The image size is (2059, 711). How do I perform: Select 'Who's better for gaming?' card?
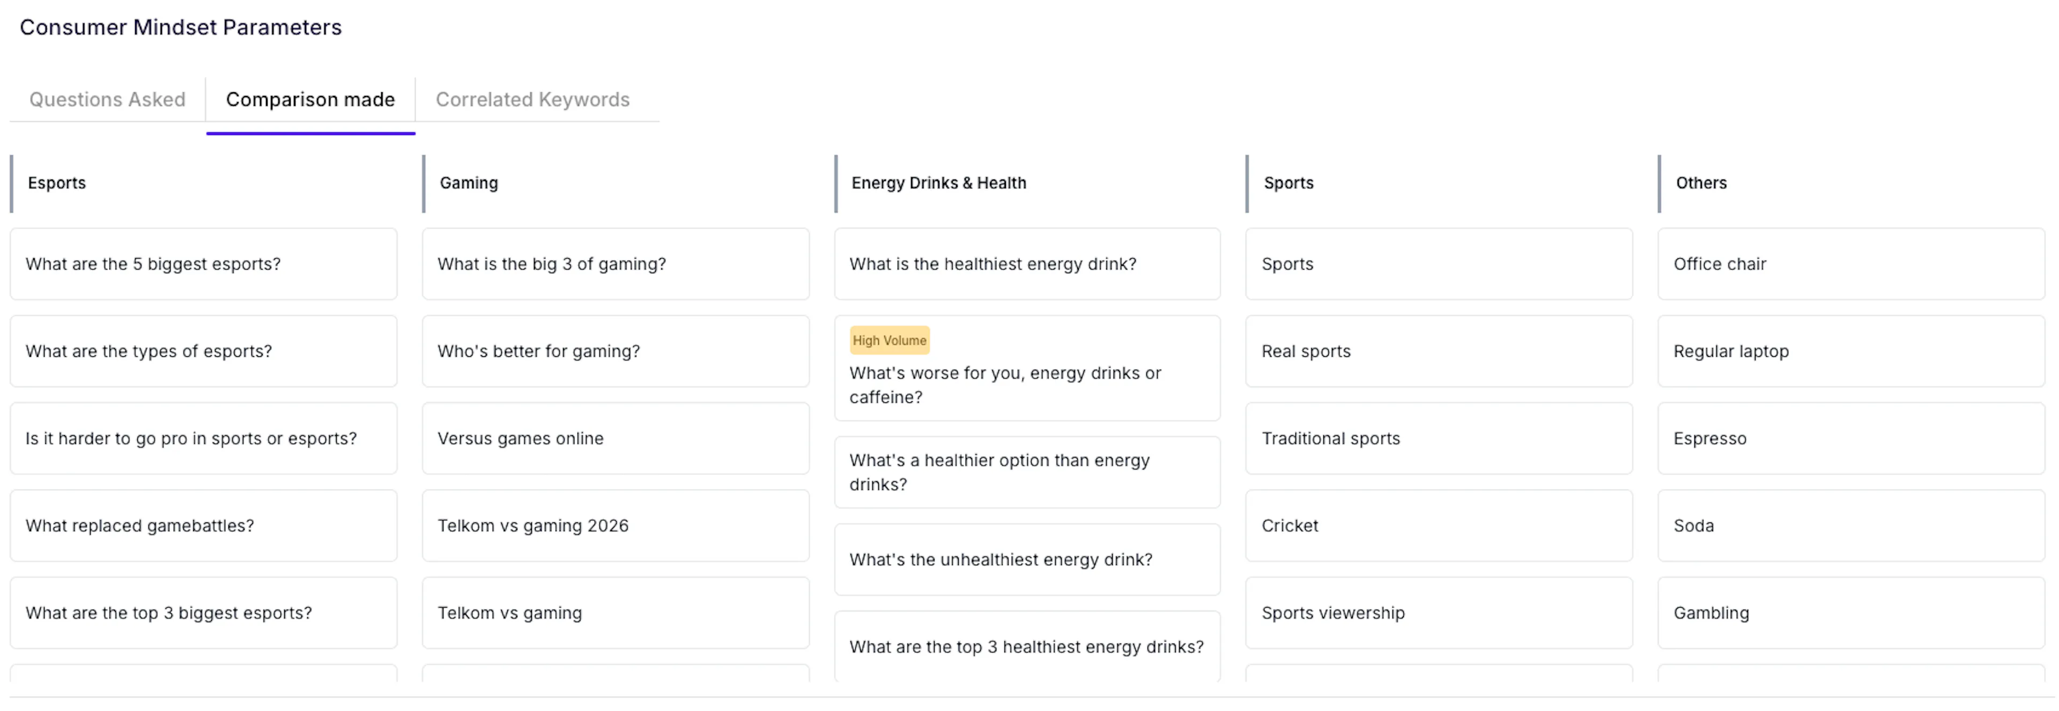(x=616, y=351)
